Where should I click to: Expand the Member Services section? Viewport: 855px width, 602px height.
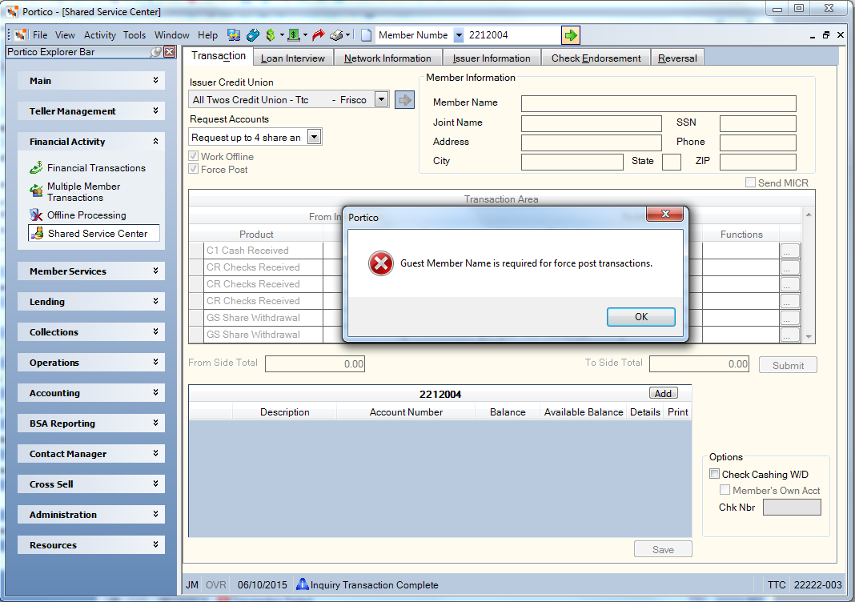pyautogui.click(x=91, y=271)
